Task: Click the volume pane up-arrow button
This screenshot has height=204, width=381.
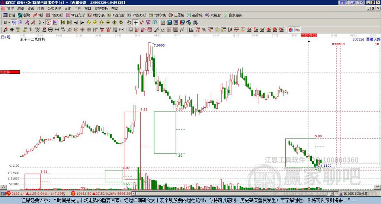Action: [3, 187]
